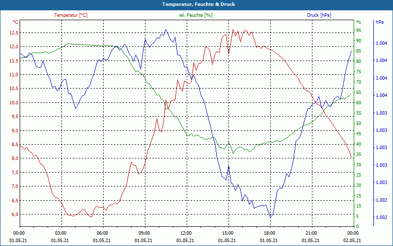
Task: Click the 30 humidity axis value
Action: [x=359, y=165]
